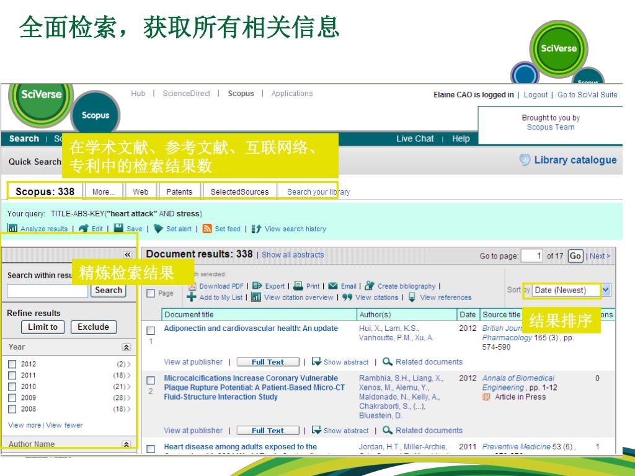Click the View more years link
This screenshot has height=476, width=635.
click(24, 425)
